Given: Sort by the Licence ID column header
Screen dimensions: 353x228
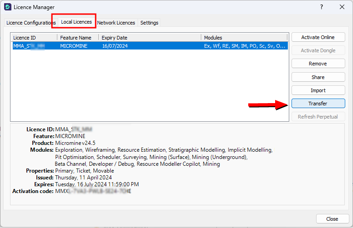Looking at the screenshot, I should (x=34, y=38).
